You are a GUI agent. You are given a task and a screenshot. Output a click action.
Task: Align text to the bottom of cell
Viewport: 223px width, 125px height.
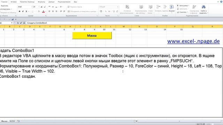56,7
